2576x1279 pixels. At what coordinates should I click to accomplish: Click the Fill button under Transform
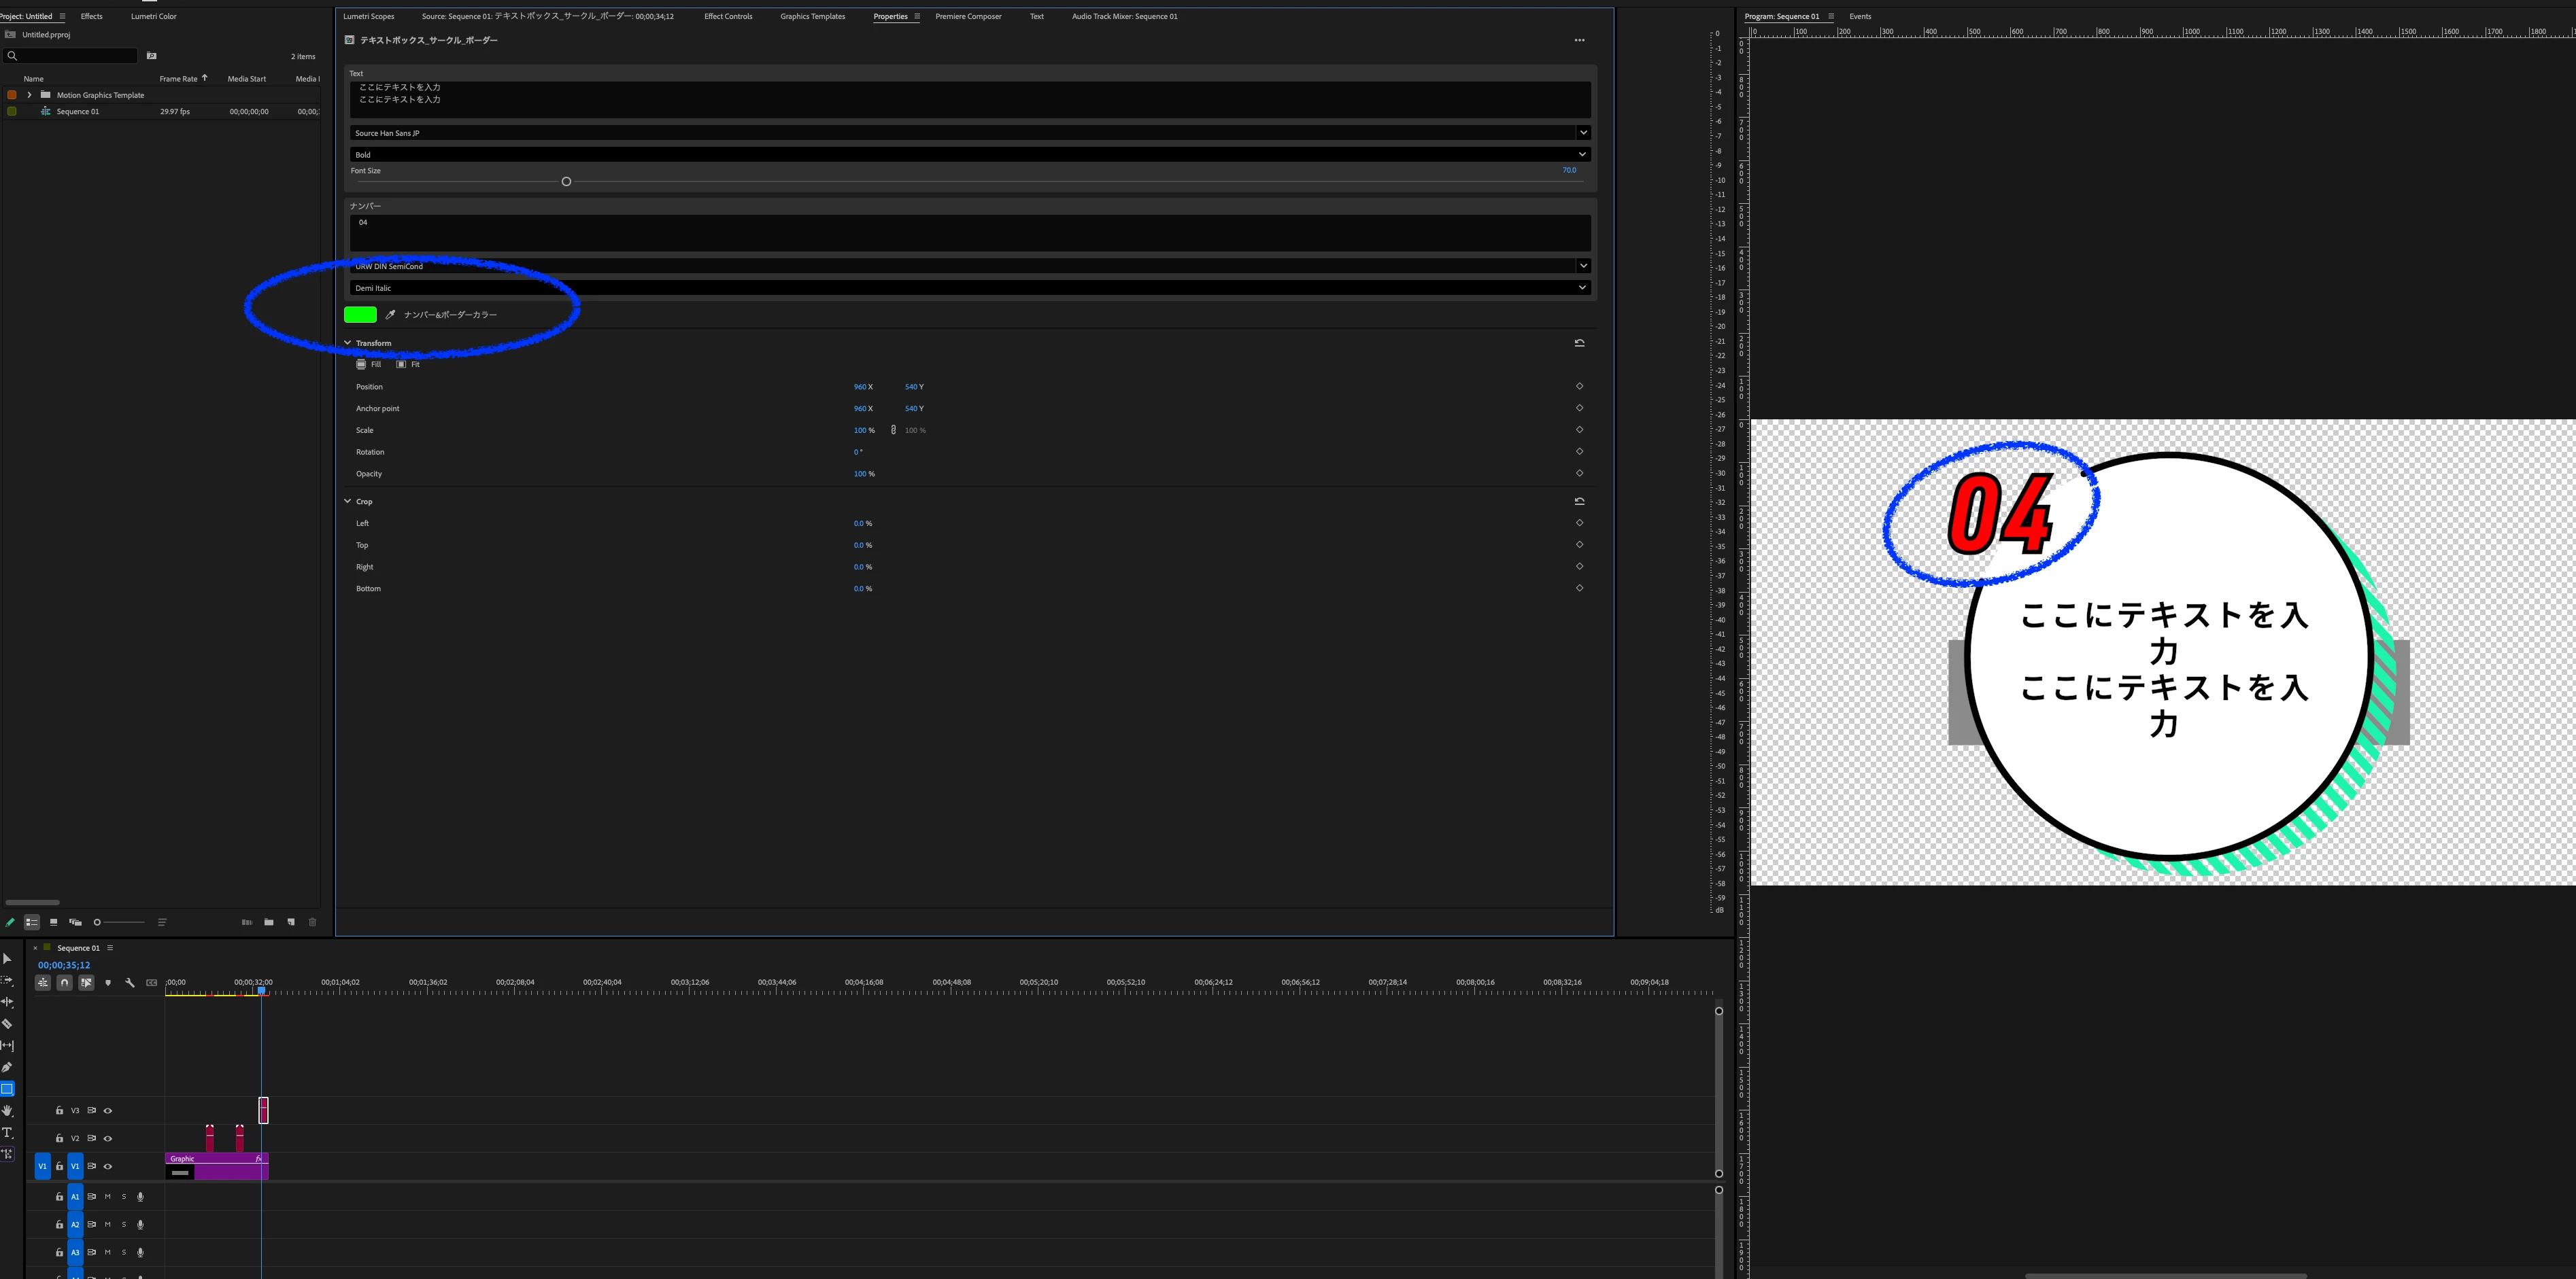[x=369, y=365]
